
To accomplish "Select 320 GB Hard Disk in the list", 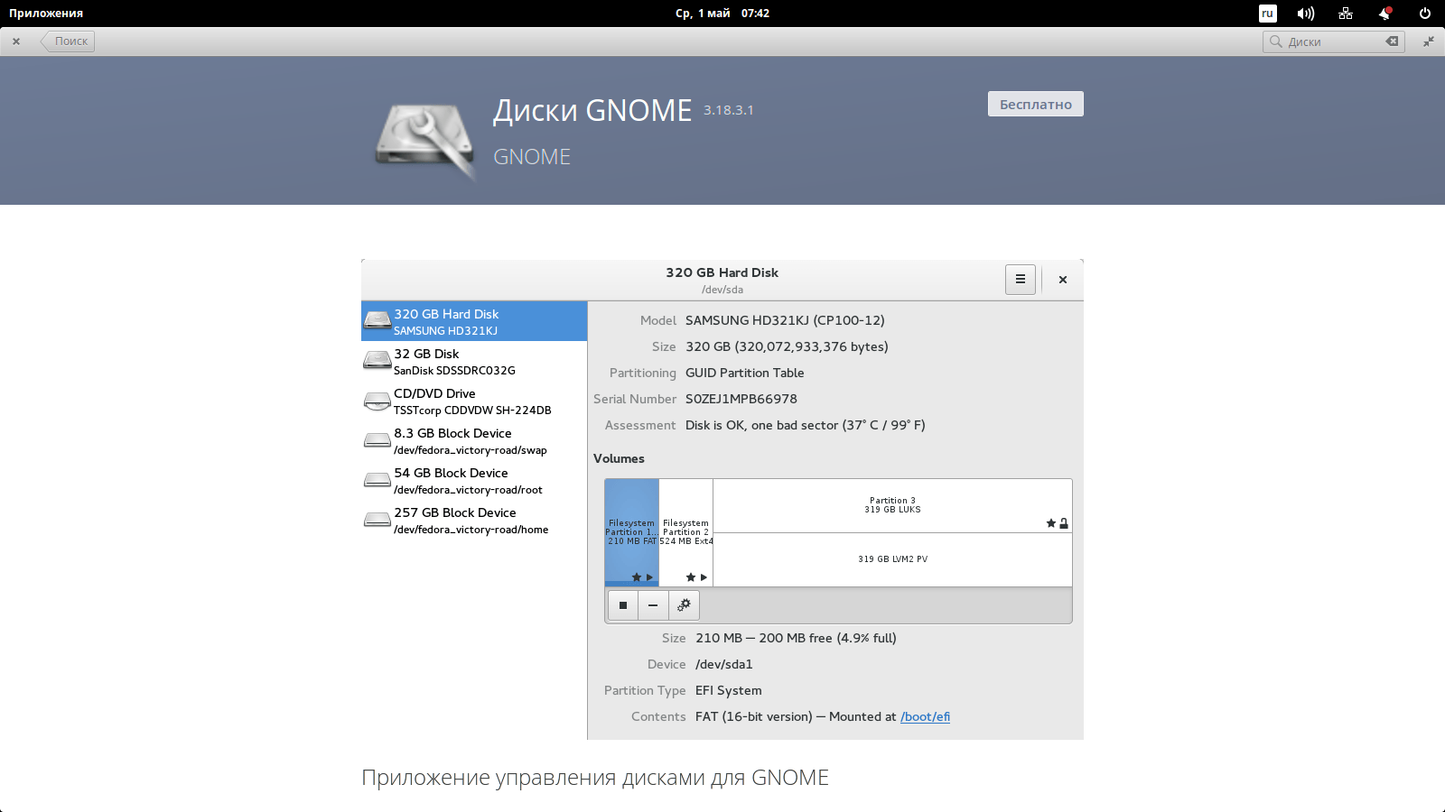I will pyautogui.click(x=474, y=321).
